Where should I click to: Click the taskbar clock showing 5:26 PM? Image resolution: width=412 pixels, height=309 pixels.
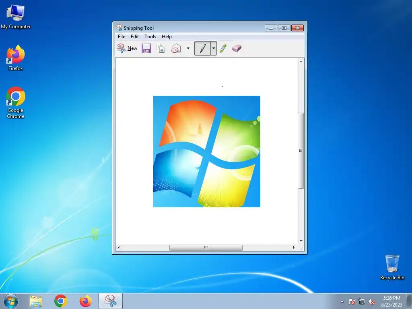pos(392,301)
